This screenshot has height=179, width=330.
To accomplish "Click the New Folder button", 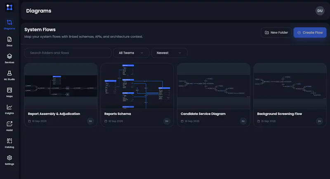I will 276,33.
